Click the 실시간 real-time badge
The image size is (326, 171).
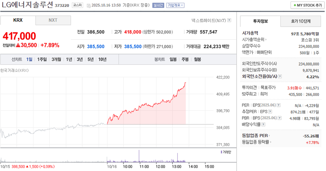(159, 5)
